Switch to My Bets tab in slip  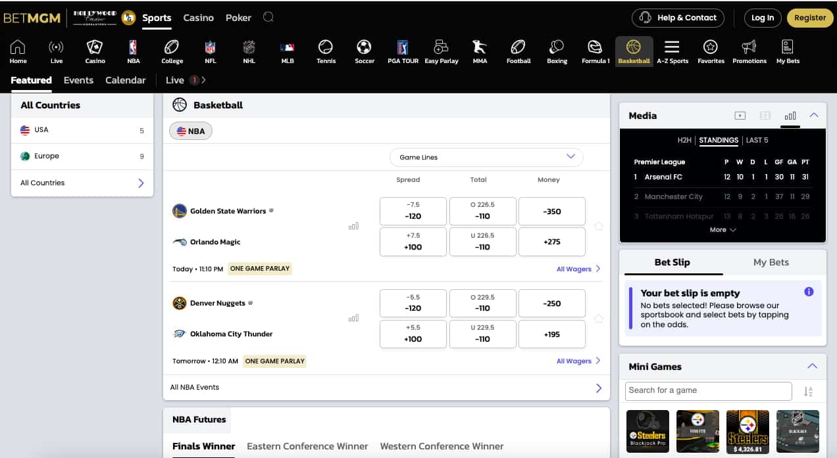click(771, 262)
